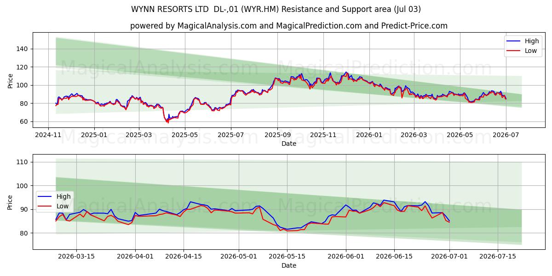Image resolution: width=552 pixels, height=276 pixels.
Task: Click the mid-May 2026 price trough in bottom chart
Action: [x=287, y=230]
